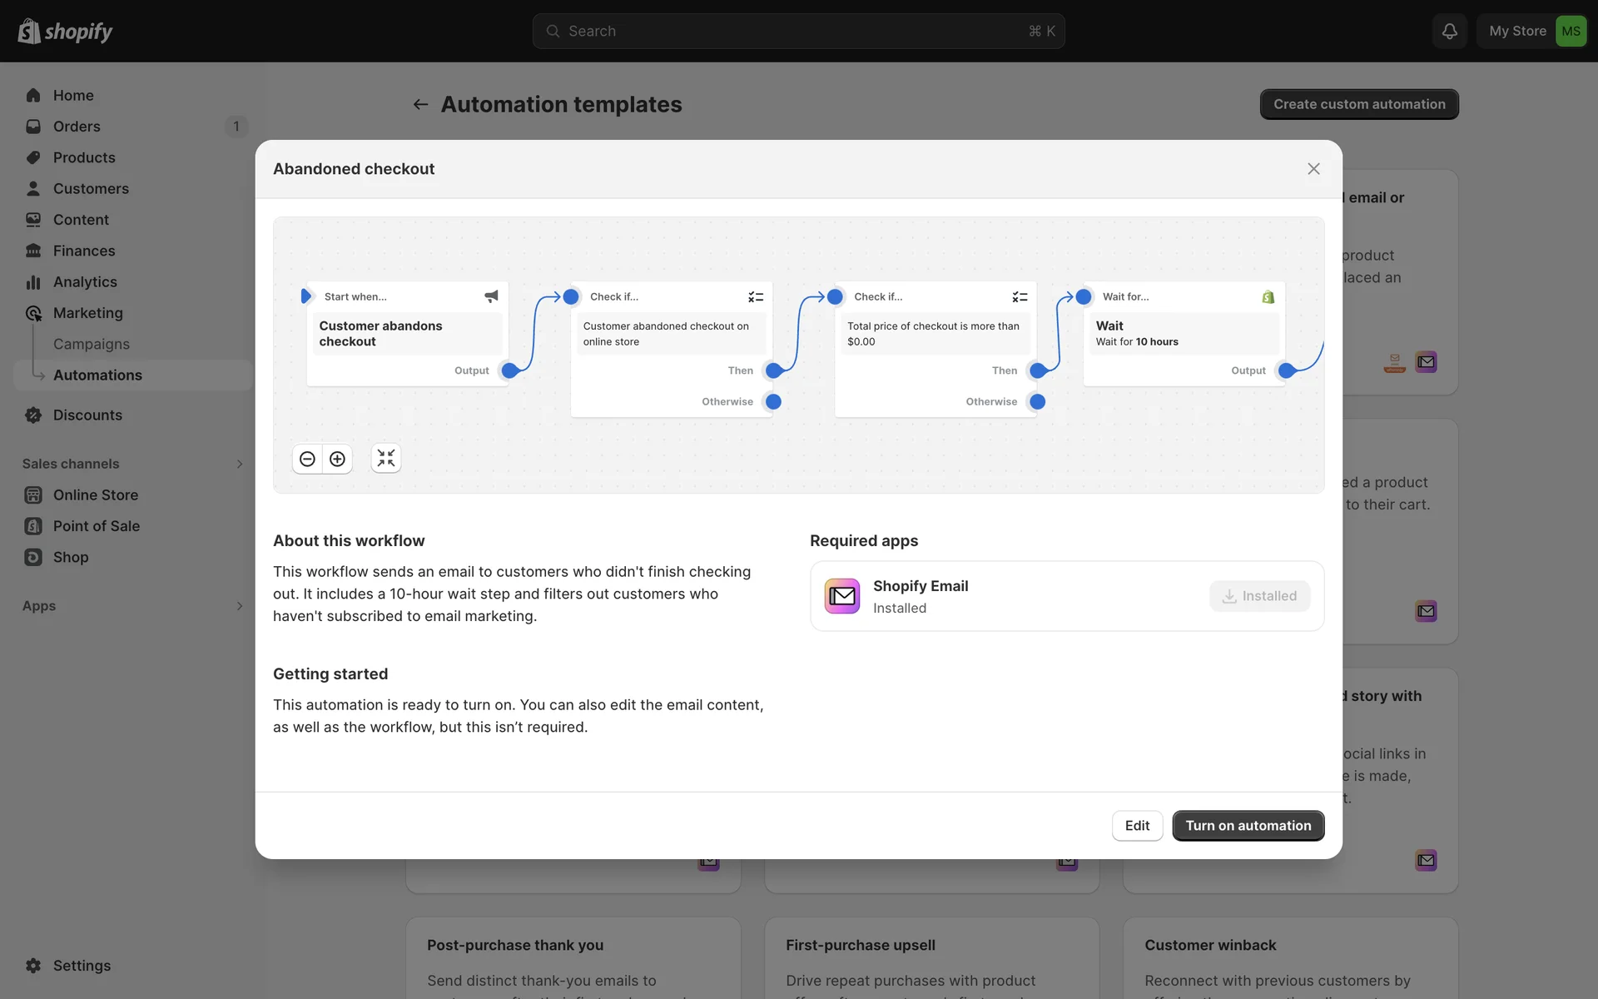This screenshot has width=1598, height=999.
Task: Click the Shopify logo in the header
Action: 65,31
